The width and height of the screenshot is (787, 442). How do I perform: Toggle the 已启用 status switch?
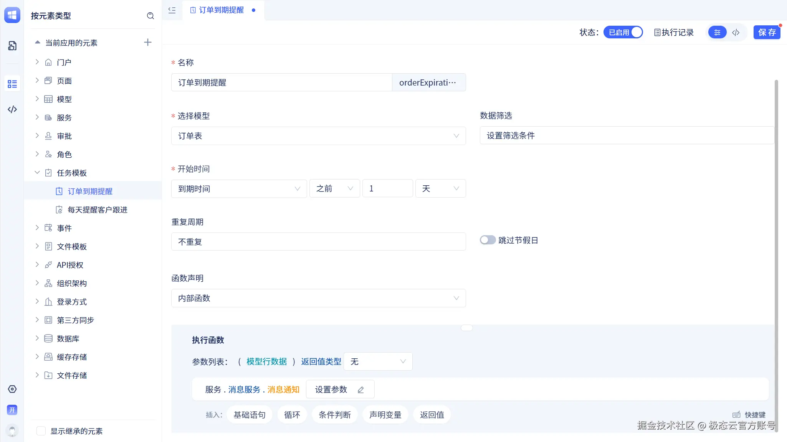[x=623, y=32]
